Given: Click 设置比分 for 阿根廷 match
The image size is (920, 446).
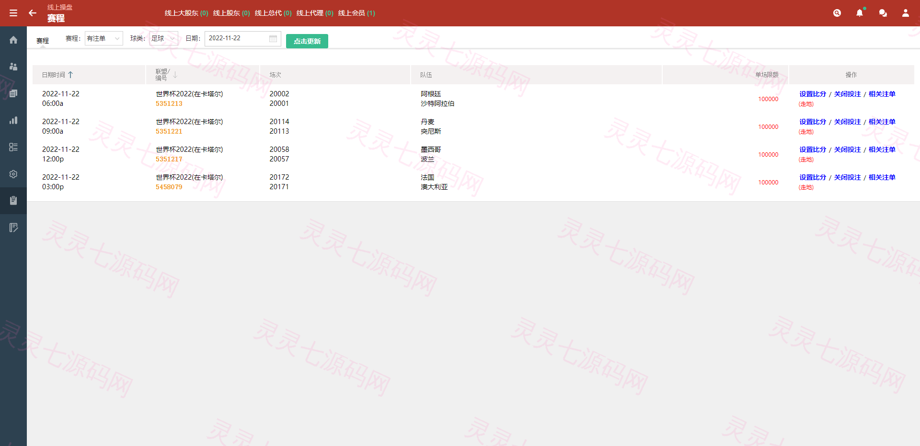Looking at the screenshot, I should pos(813,94).
